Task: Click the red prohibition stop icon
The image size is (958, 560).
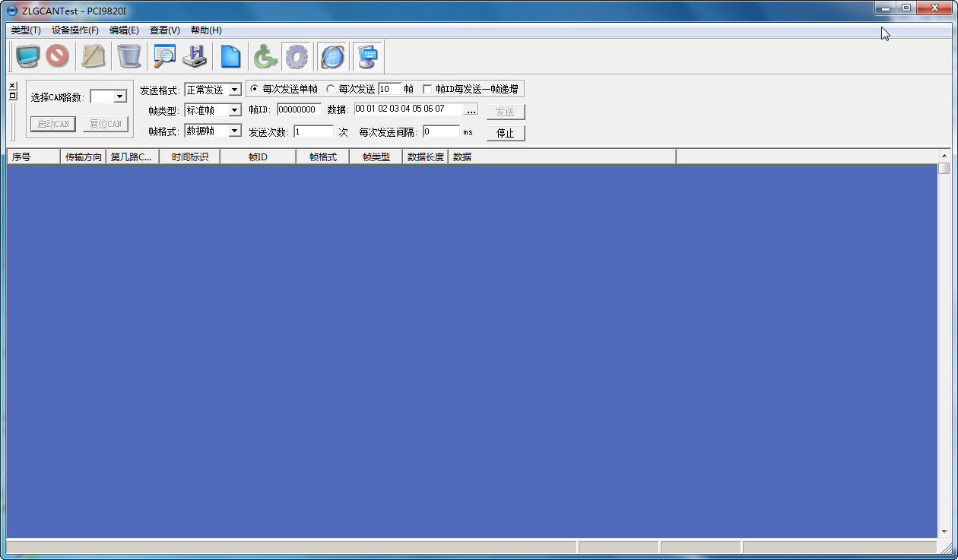Action: pos(58,56)
